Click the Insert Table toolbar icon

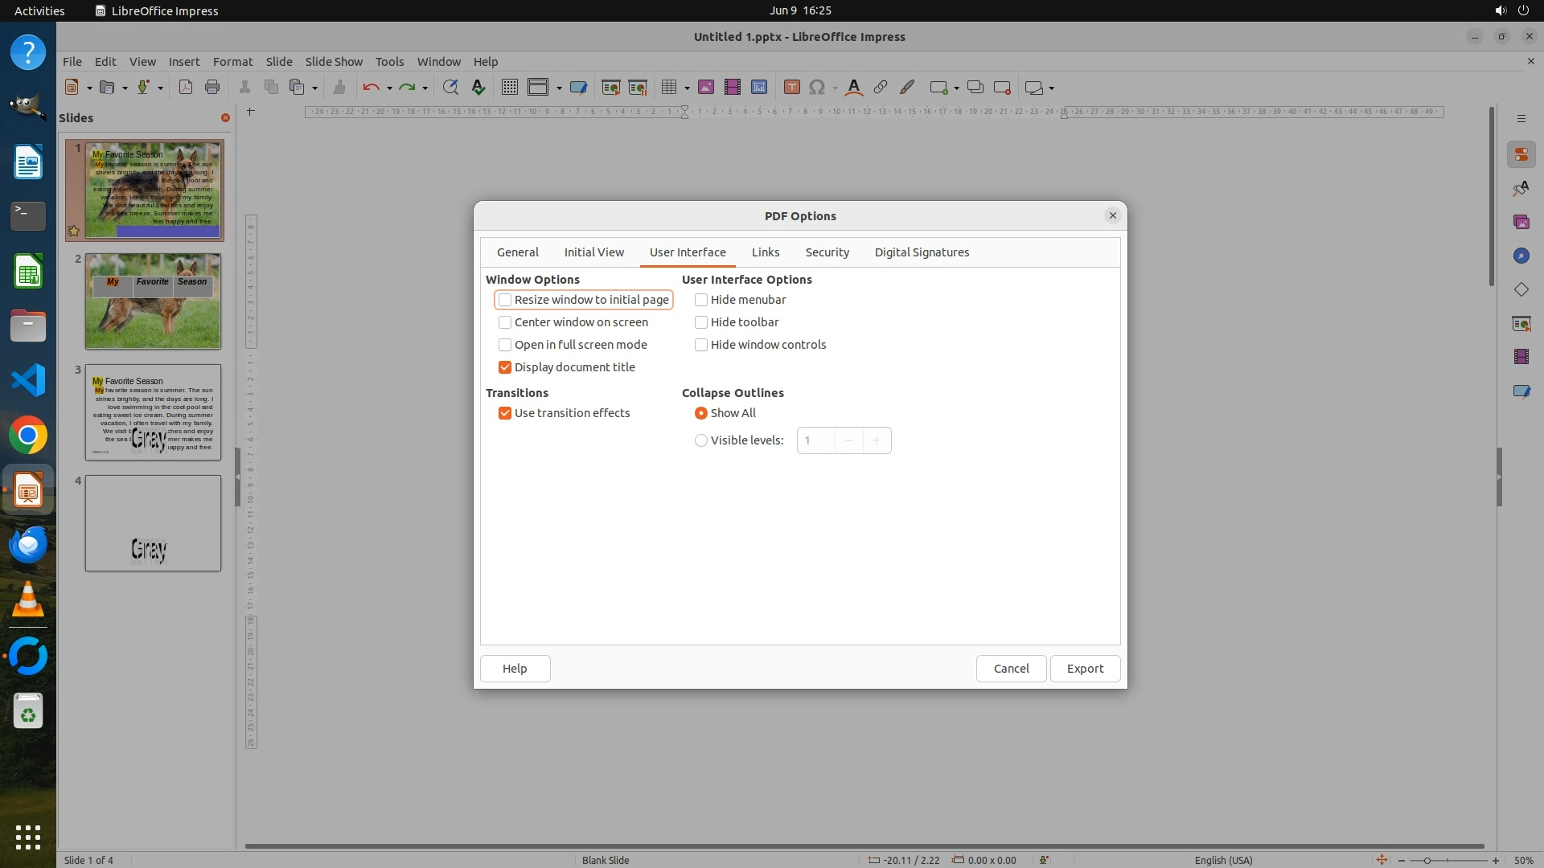[x=668, y=88]
